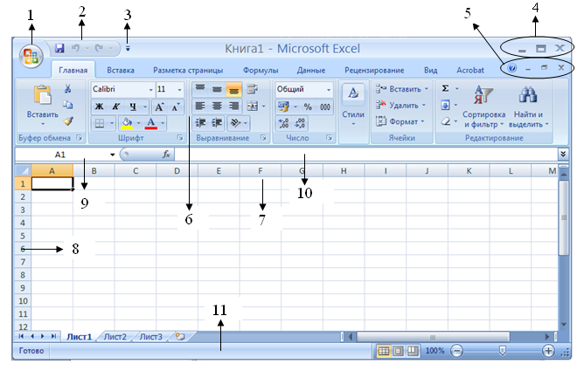The height and width of the screenshot is (371, 584).
Task: Customize the Quick Access Toolbar arrow
Action: tap(128, 48)
